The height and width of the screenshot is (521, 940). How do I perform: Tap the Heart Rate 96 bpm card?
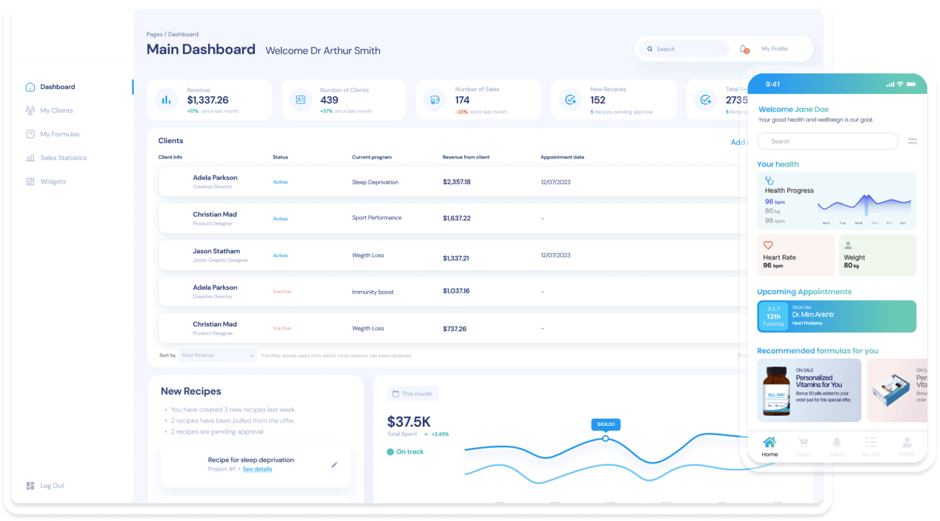pos(796,255)
